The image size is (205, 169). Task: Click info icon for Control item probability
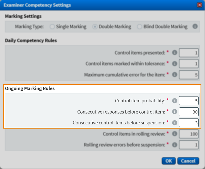(175, 101)
